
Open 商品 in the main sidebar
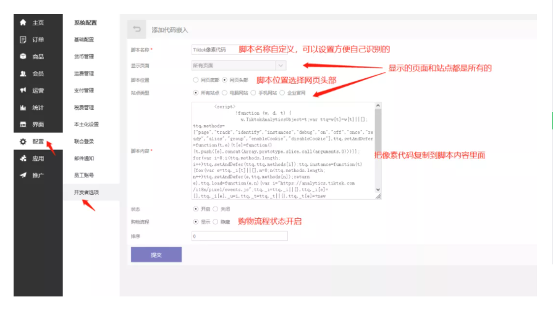pos(38,57)
